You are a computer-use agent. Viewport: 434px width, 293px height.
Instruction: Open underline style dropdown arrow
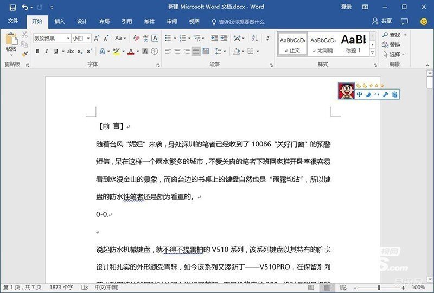[x=63, y=51]
